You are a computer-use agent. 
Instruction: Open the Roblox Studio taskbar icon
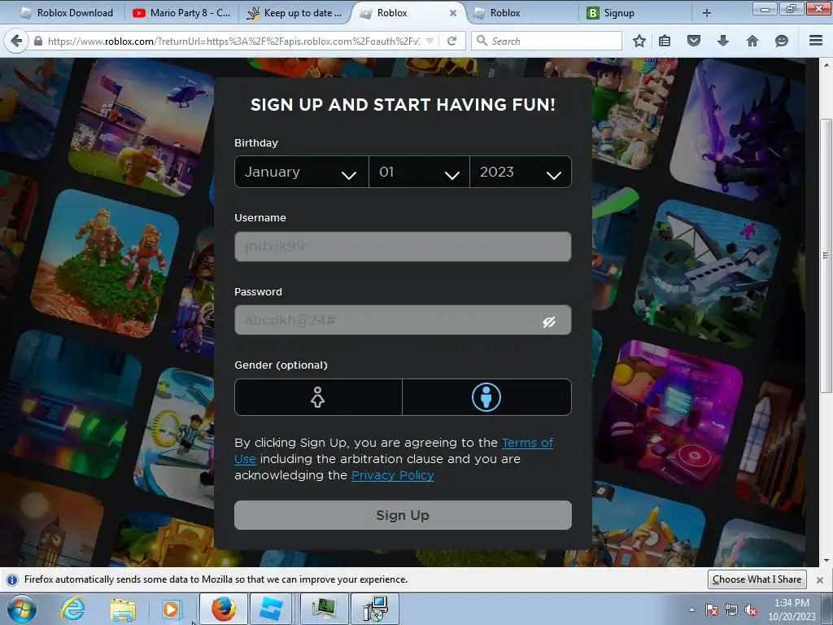click(x=272, y=609)
